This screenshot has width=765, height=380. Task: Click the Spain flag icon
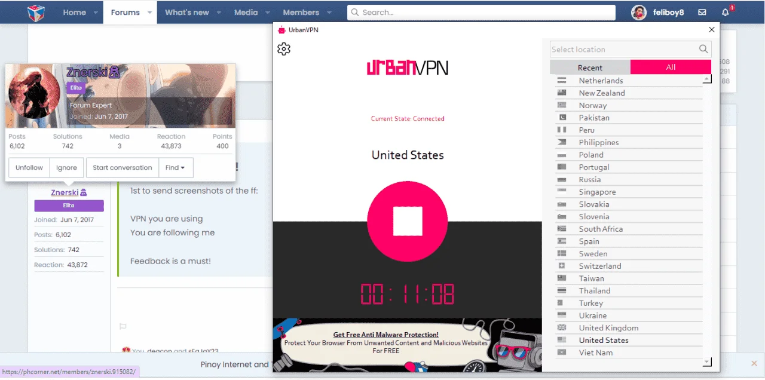561,241
